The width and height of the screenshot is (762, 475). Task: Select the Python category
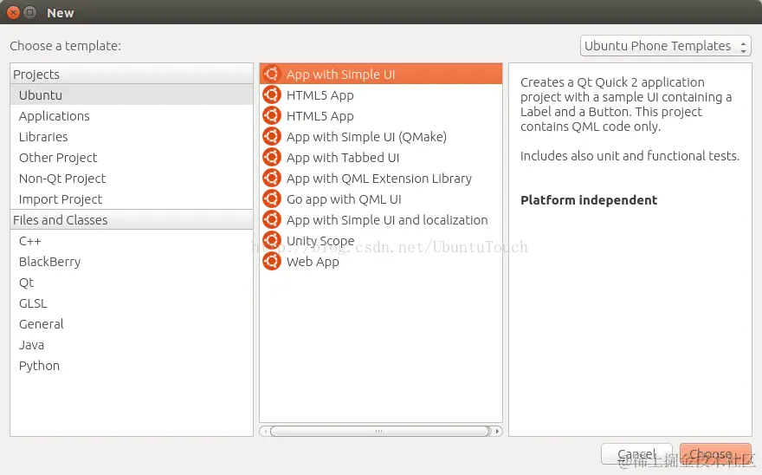pos(132,366)
